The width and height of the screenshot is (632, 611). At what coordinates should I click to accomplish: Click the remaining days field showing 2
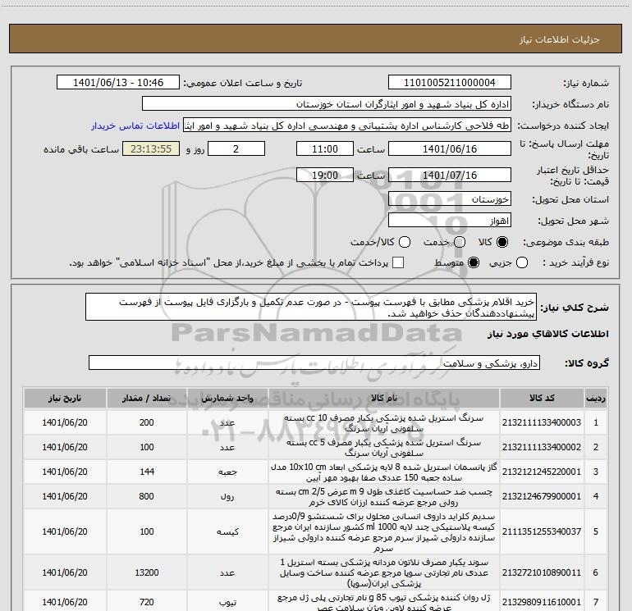tap(236, 148)
